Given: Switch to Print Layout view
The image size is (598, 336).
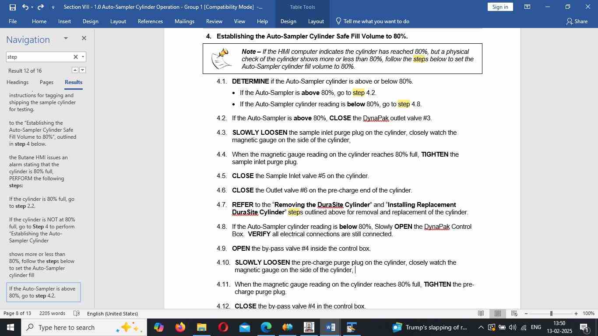Looking at the screenshot, I should [498, 314].
